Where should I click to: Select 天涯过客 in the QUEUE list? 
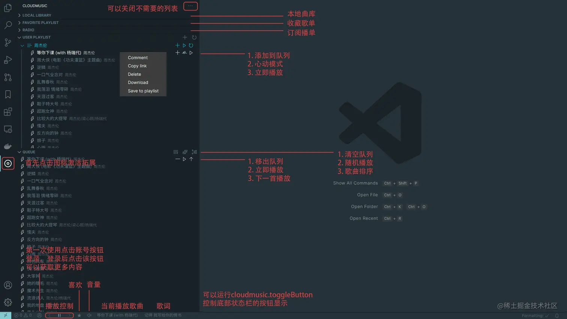click(x=35, y=203)
